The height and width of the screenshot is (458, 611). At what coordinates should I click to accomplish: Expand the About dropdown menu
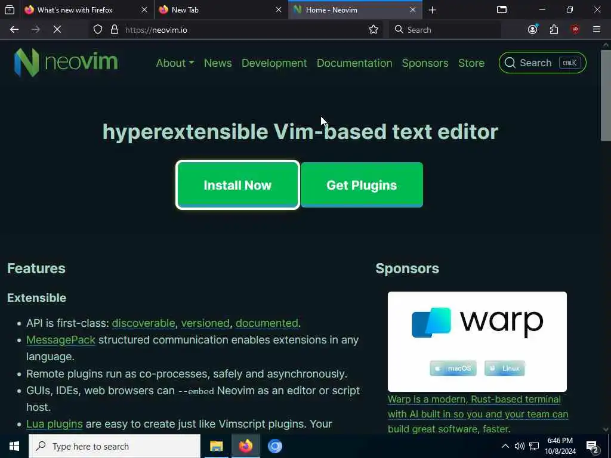175,63
